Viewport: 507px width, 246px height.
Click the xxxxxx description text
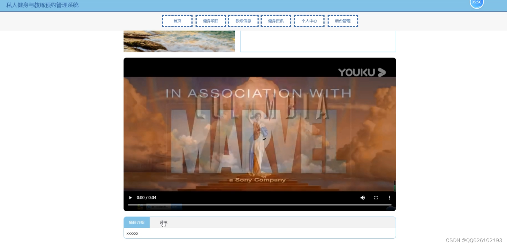click(x=132, y=233)
